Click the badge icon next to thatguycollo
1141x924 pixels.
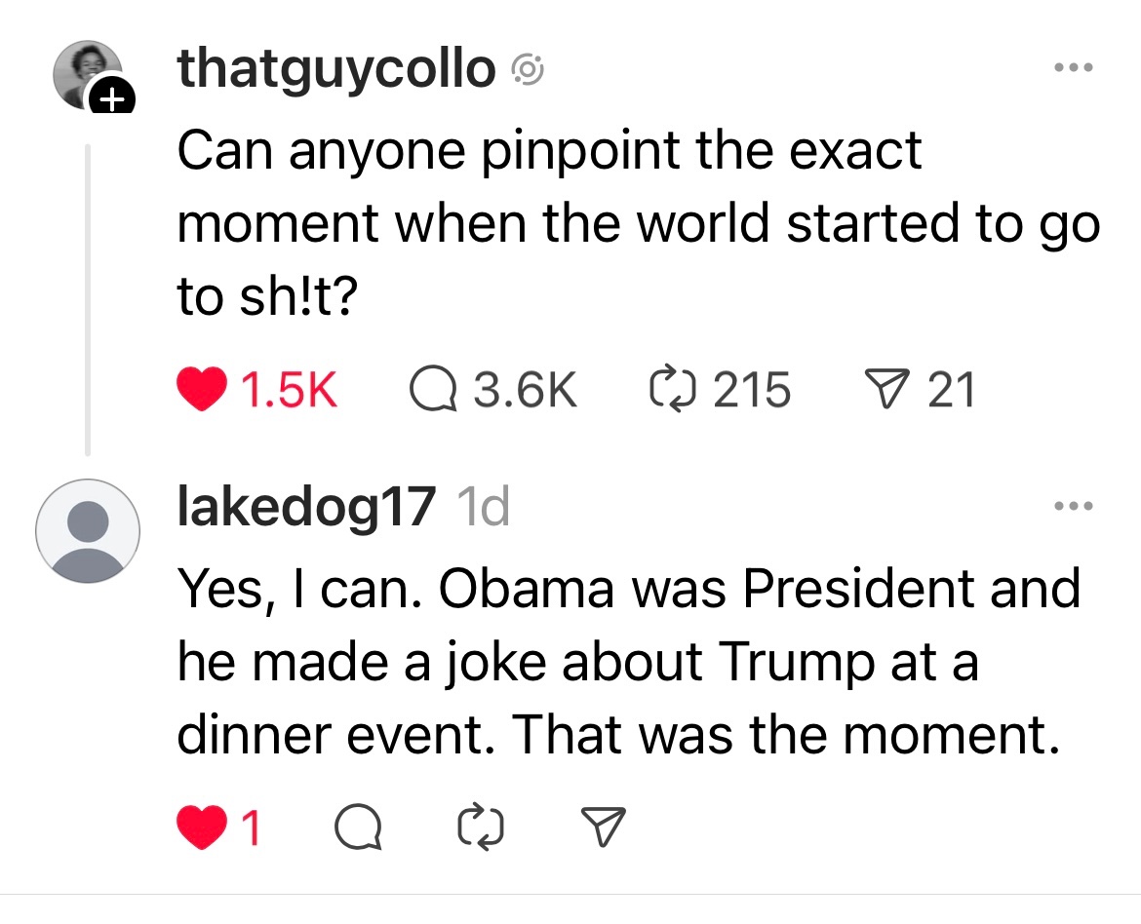[x=528, y=68]
